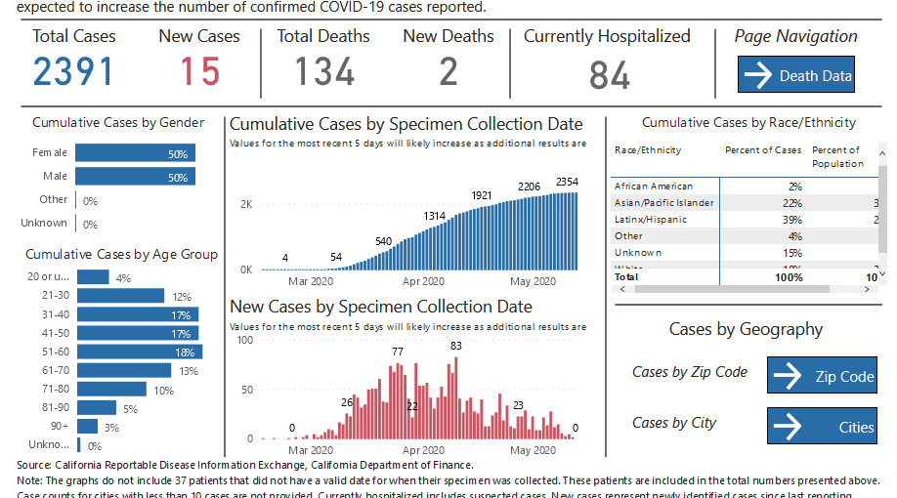Select the 41-50 age group bar
Image resolution: width=897 pixels, height=498 pixels.
138,333
